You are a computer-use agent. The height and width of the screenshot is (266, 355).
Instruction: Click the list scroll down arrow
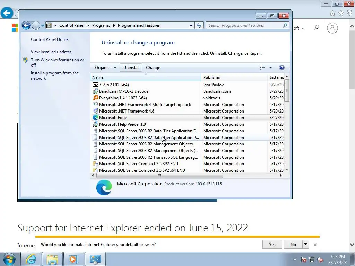click(287, 170)
